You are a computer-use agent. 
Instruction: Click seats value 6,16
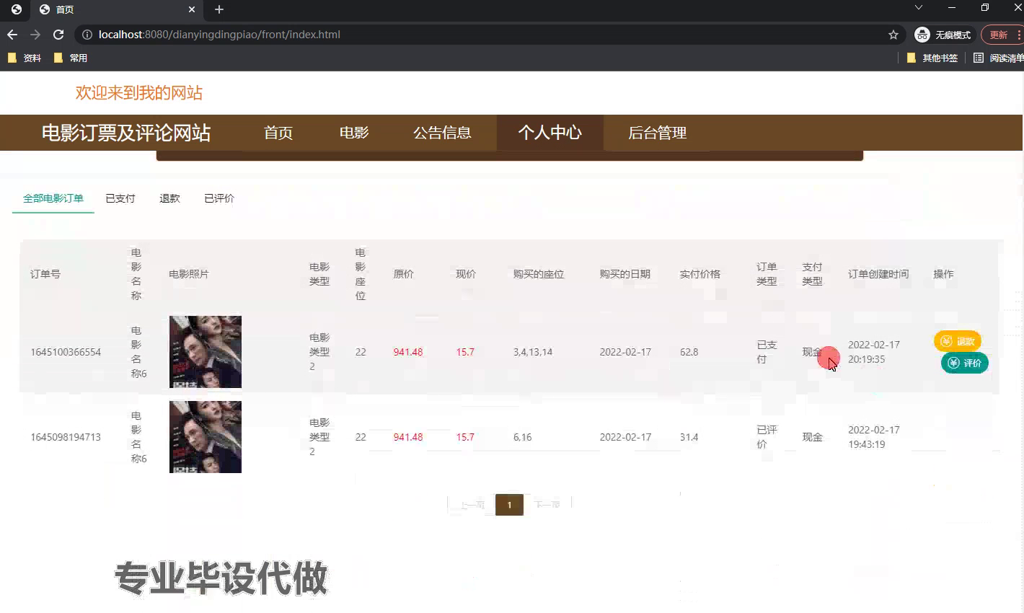coord(523,437)
